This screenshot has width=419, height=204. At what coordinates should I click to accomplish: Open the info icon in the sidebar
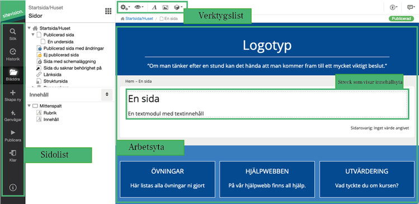13,187
